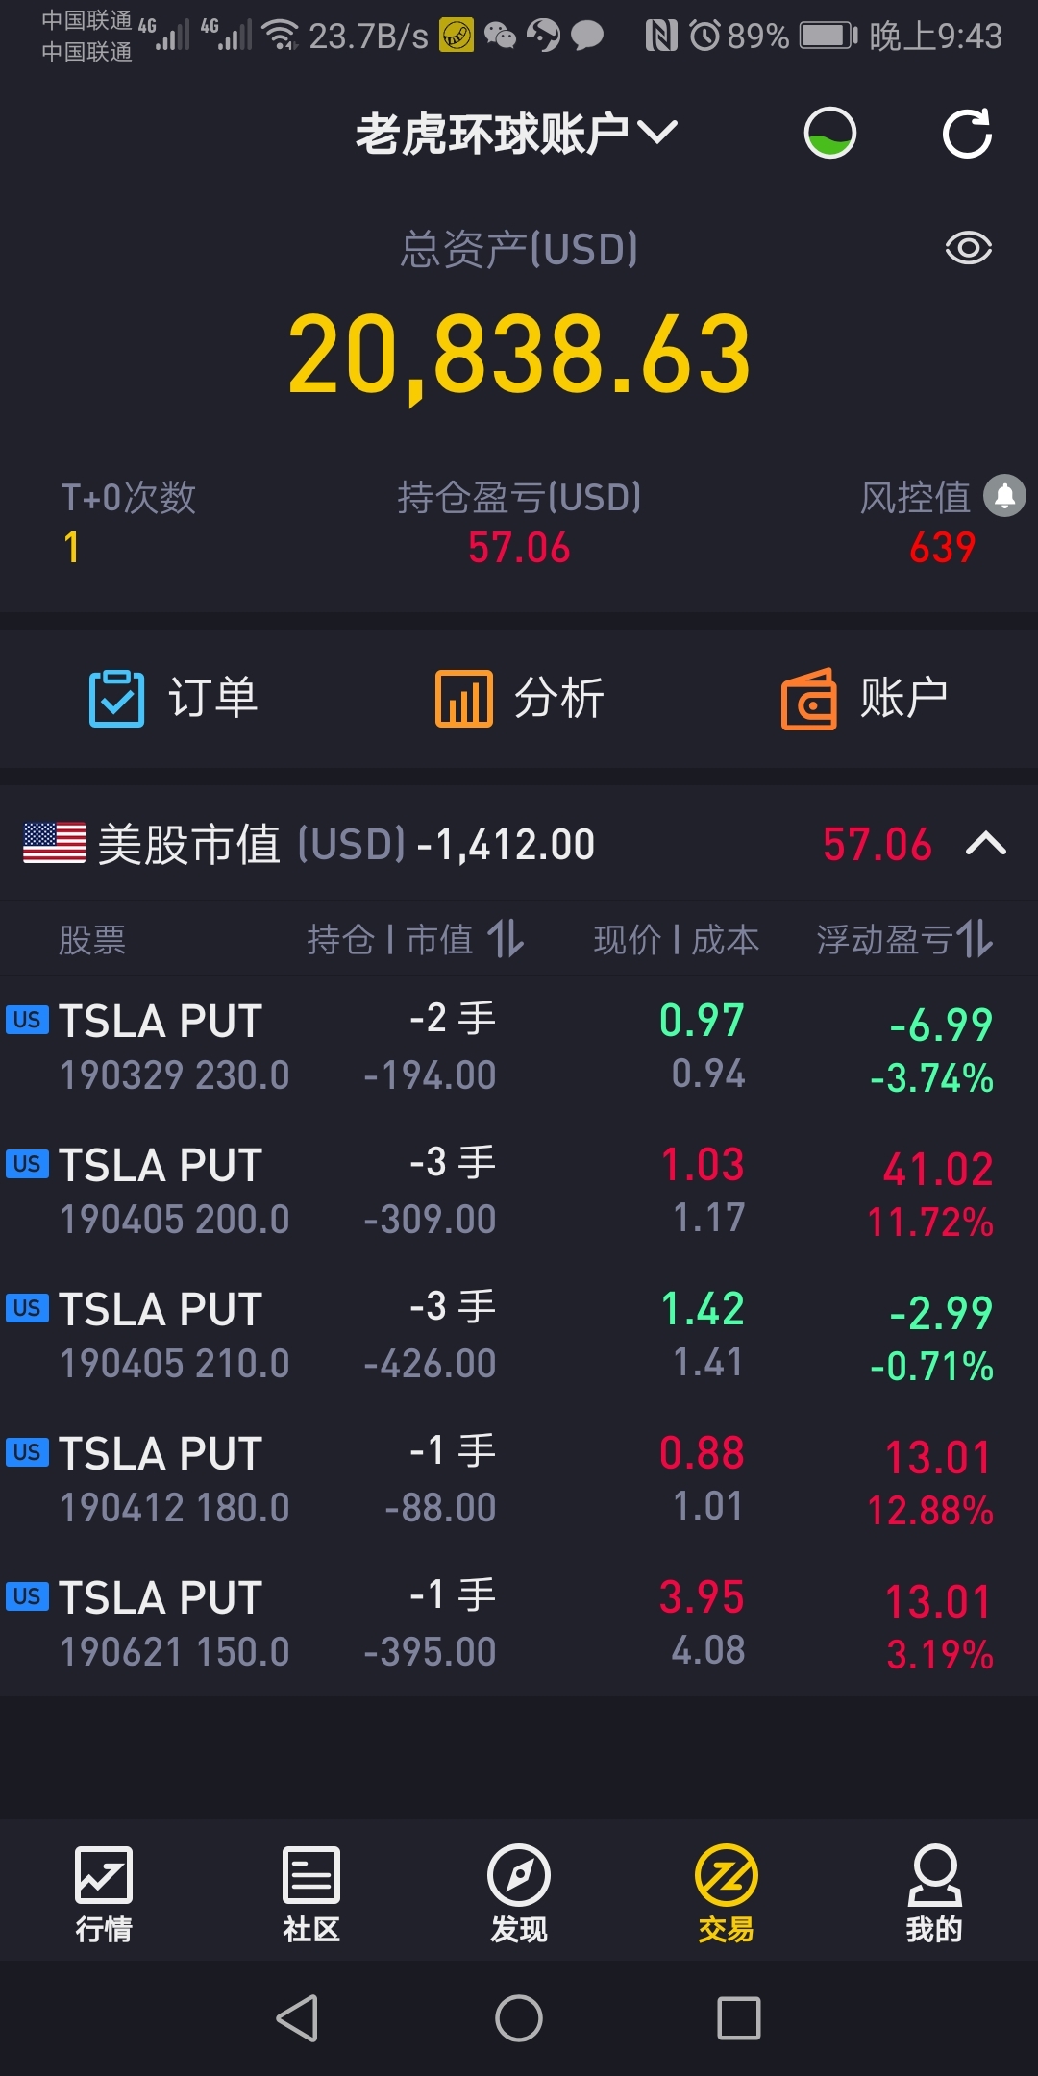Open the 订单 orders icon
This screenshot has height=2076, width=1038.
click(x=116, y=699)
